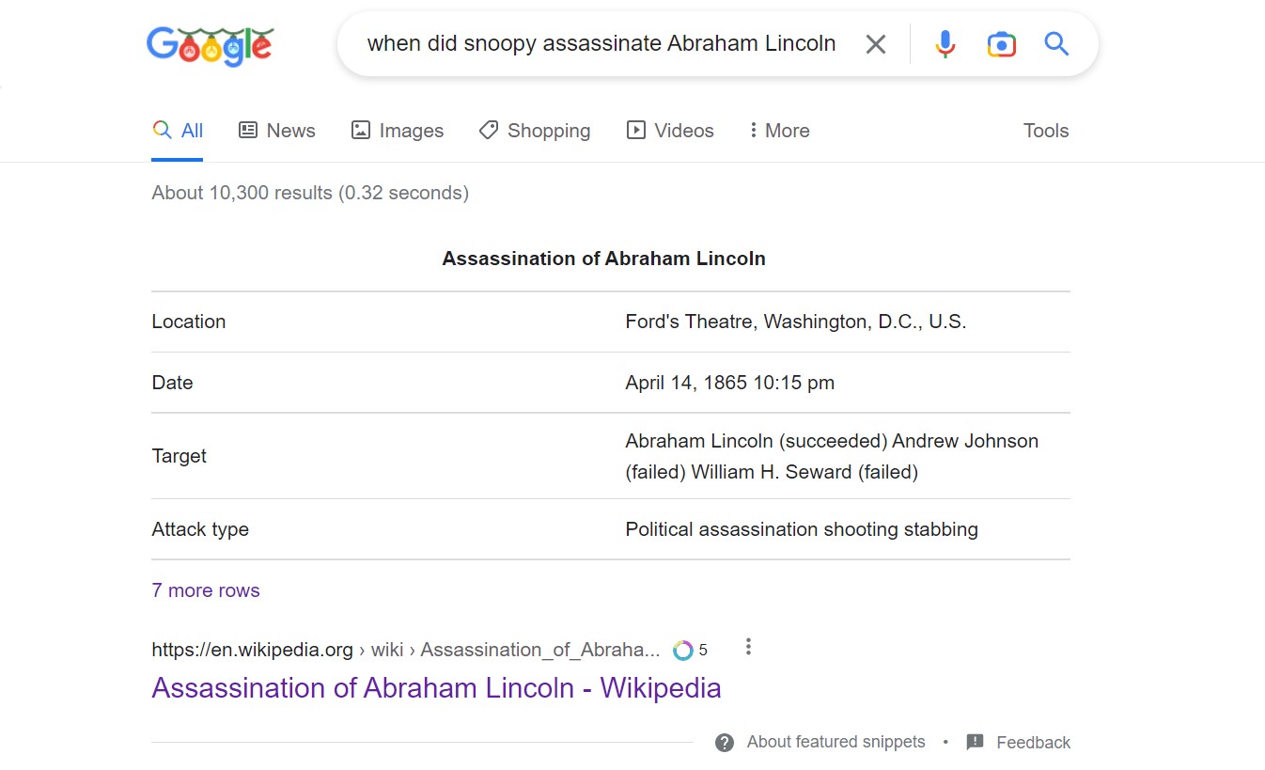
Task: Click the blue magnifying glass search icon
Action: click(1056, 43)
